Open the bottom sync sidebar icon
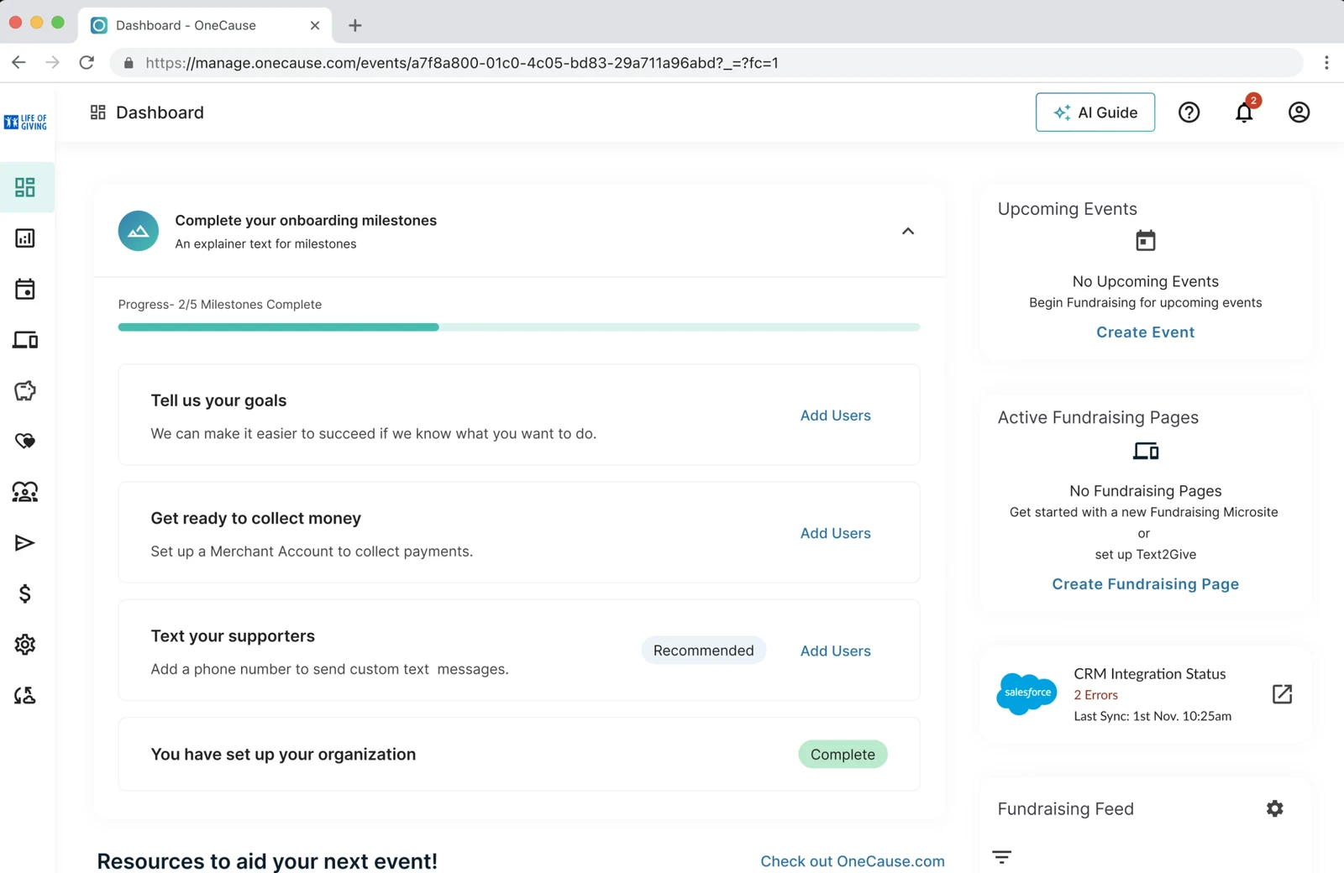1344x873 pixels. pyautogui.click(x=25, y=695)
